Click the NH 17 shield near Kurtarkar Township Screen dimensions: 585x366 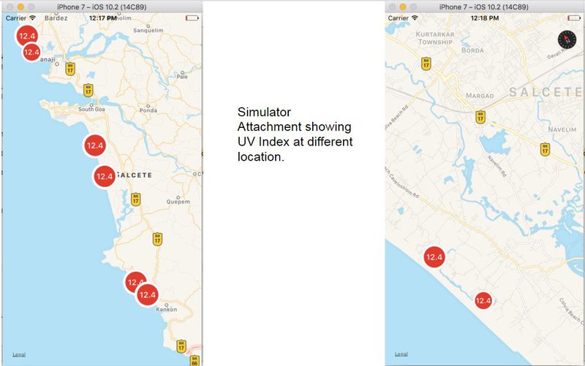(x=426, y=64)
